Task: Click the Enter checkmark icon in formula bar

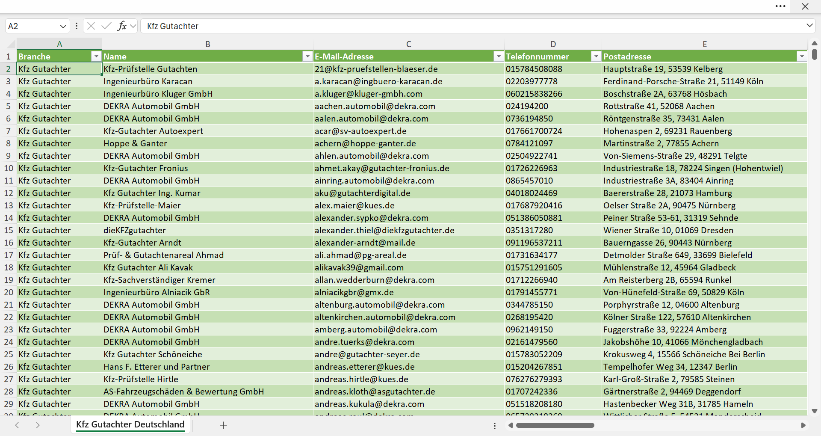Action: coord(106,26)
